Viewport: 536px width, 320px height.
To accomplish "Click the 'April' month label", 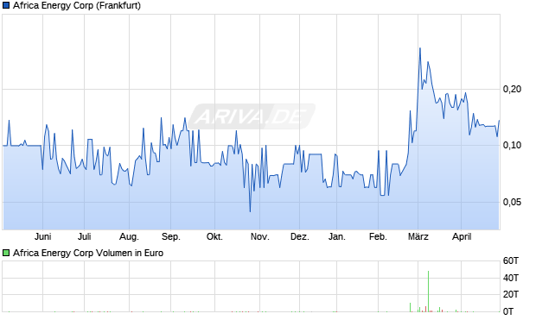I will click(462, 236).
